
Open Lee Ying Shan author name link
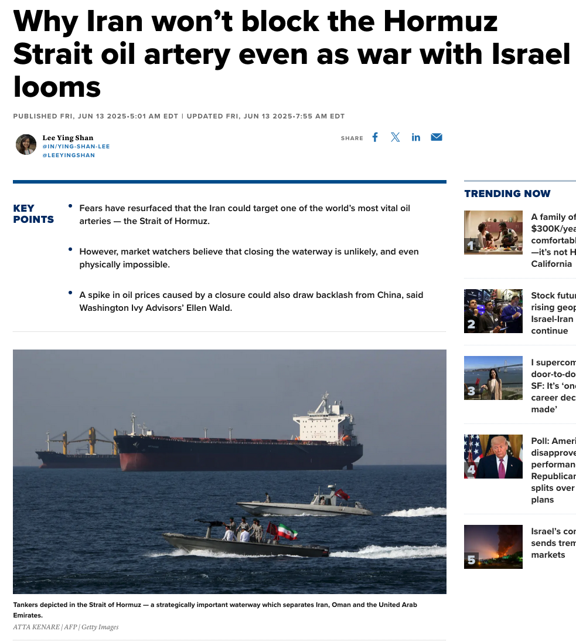(68, 138)
